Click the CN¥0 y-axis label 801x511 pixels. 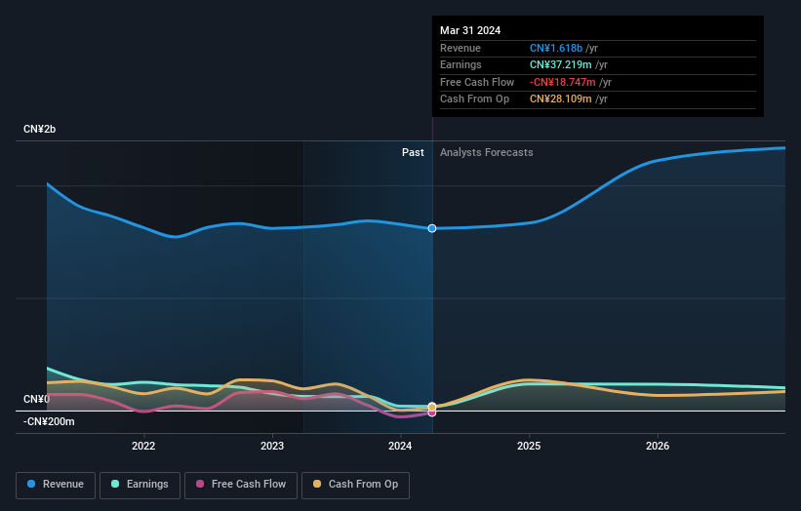(x=36, y=399)
